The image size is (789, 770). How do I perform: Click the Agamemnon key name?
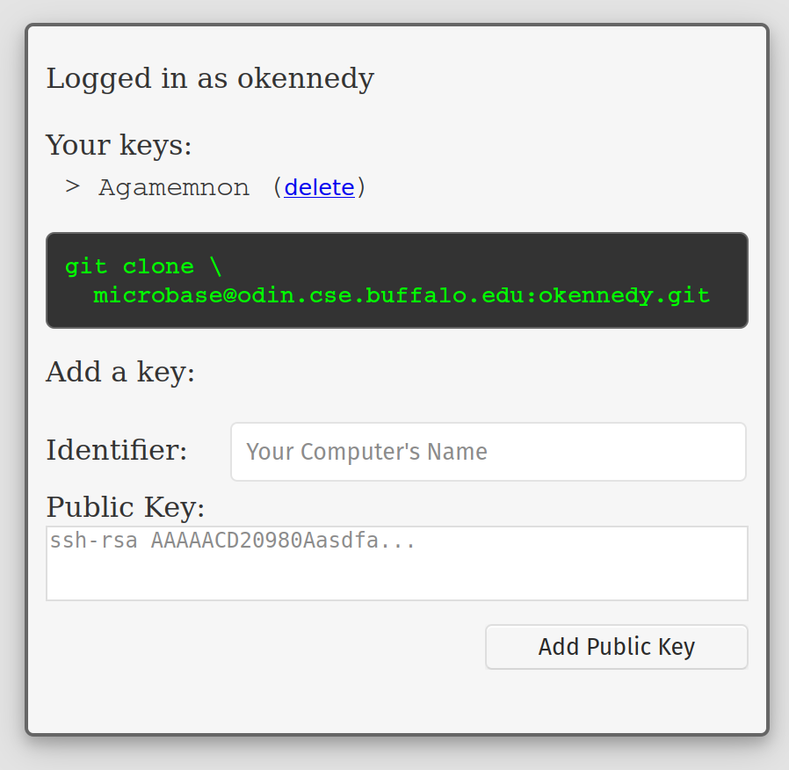pyautogui.click(x=174, y=187)
